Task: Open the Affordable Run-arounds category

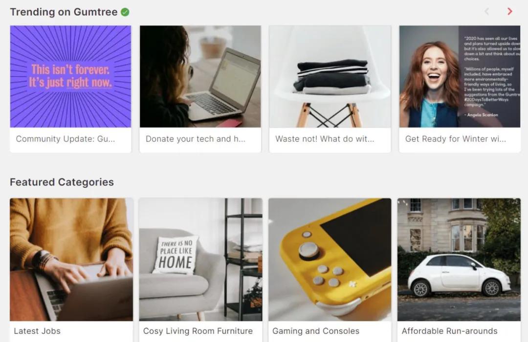Action: pyautogui.click(x=450, y=331)
